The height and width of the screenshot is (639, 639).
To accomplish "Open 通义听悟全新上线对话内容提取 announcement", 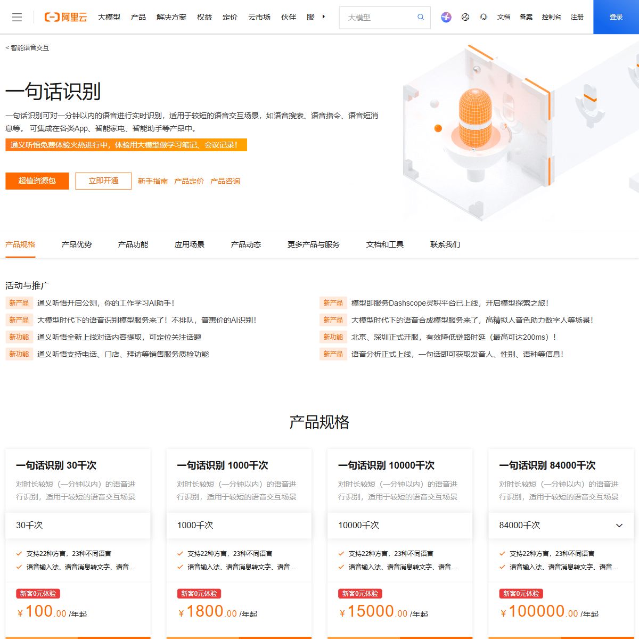I will pyautogui.click(x=119, y=337).
